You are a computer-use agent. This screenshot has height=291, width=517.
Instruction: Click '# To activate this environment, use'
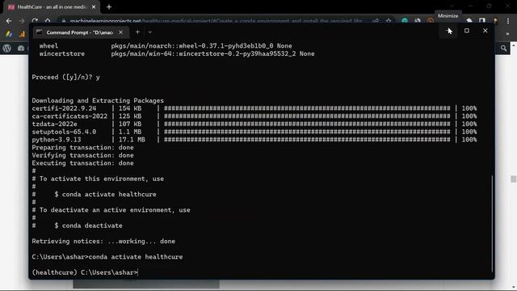(x=98, y=179)
